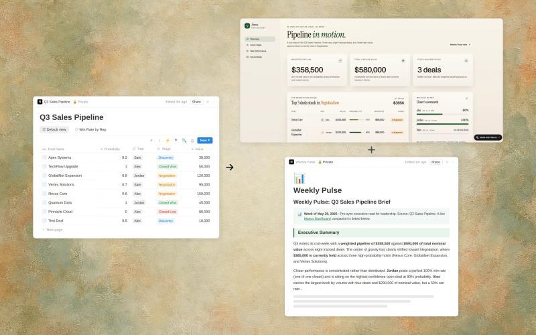Select Overview in the dashboard sidebar

(x=260, y=39)
